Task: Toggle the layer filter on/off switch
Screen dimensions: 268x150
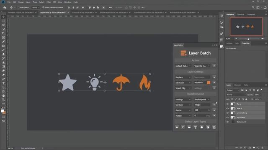Action: (261, 90)
